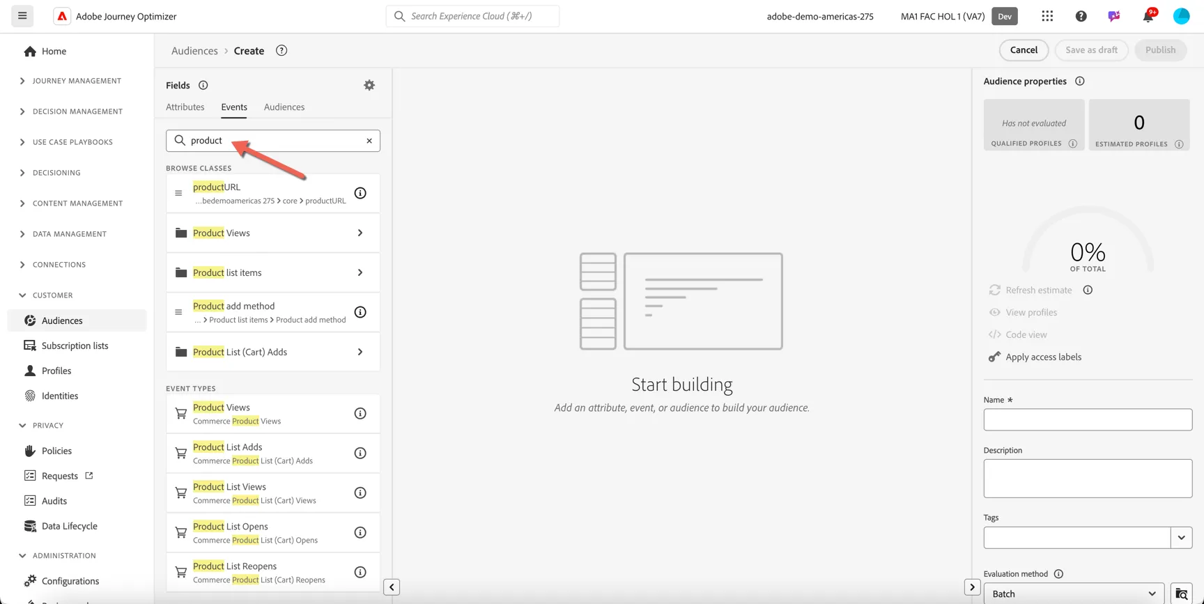Show info for Product List Adds event

pos(360,454)
